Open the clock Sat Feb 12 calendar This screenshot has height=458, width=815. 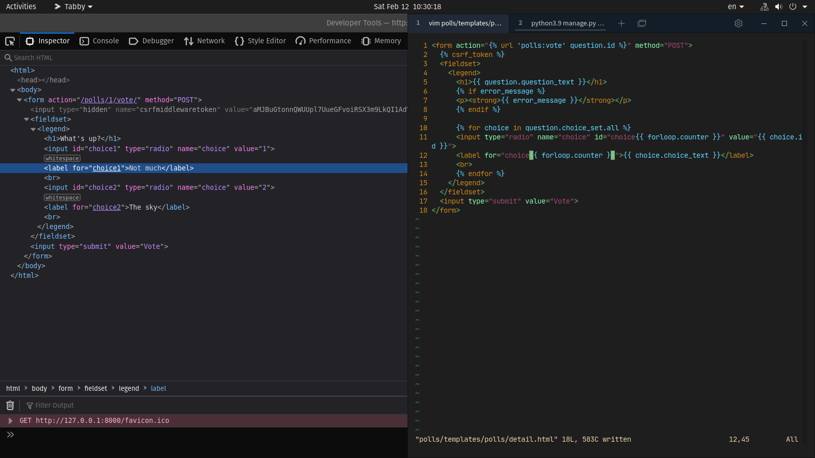click(x=407, y=7)
